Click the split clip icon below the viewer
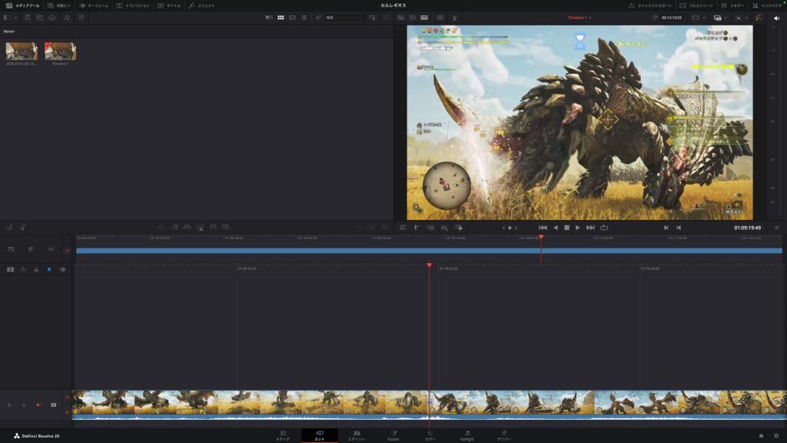Viewport: 787px width, 443px height. tap(416, 228)
